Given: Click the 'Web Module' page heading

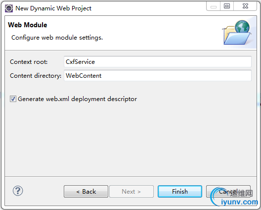Looking at the screenshot, I should click(28, 25).
